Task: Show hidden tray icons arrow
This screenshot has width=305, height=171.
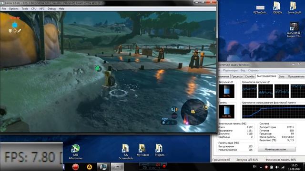Action: click(x=261, y=167)
